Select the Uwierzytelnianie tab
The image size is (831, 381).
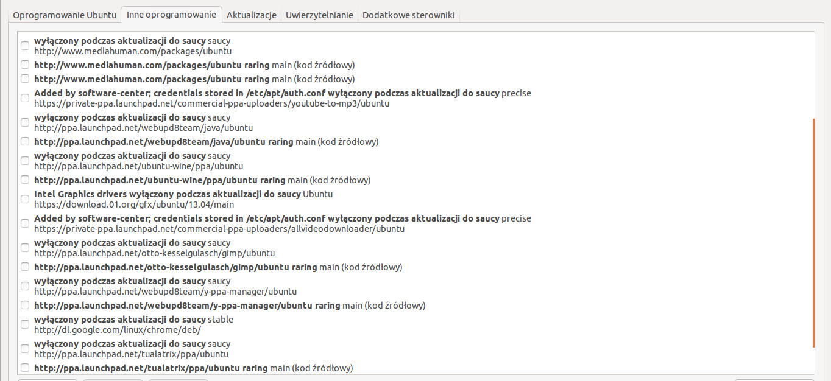[x=319, y=15]
